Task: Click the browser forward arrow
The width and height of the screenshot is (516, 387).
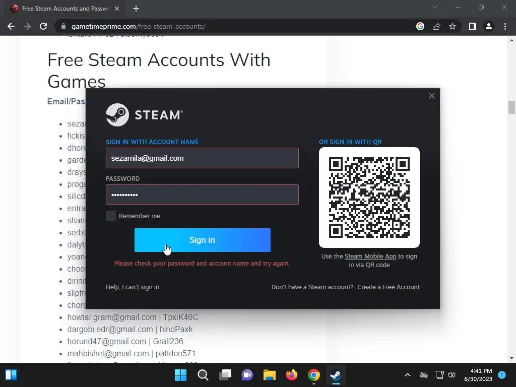Action: coord(27,26)
